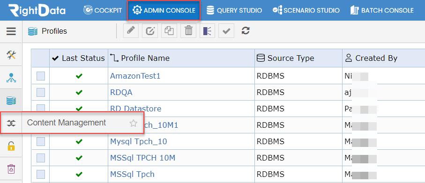Click the purple column toolbar icon
This screenshot has height=183, width=425.
click(x=208, y=31)
